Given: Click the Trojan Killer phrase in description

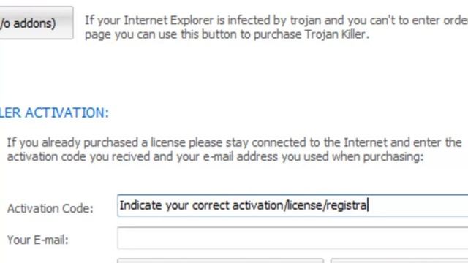Looking at the screenshot, I should pos(335,34).
